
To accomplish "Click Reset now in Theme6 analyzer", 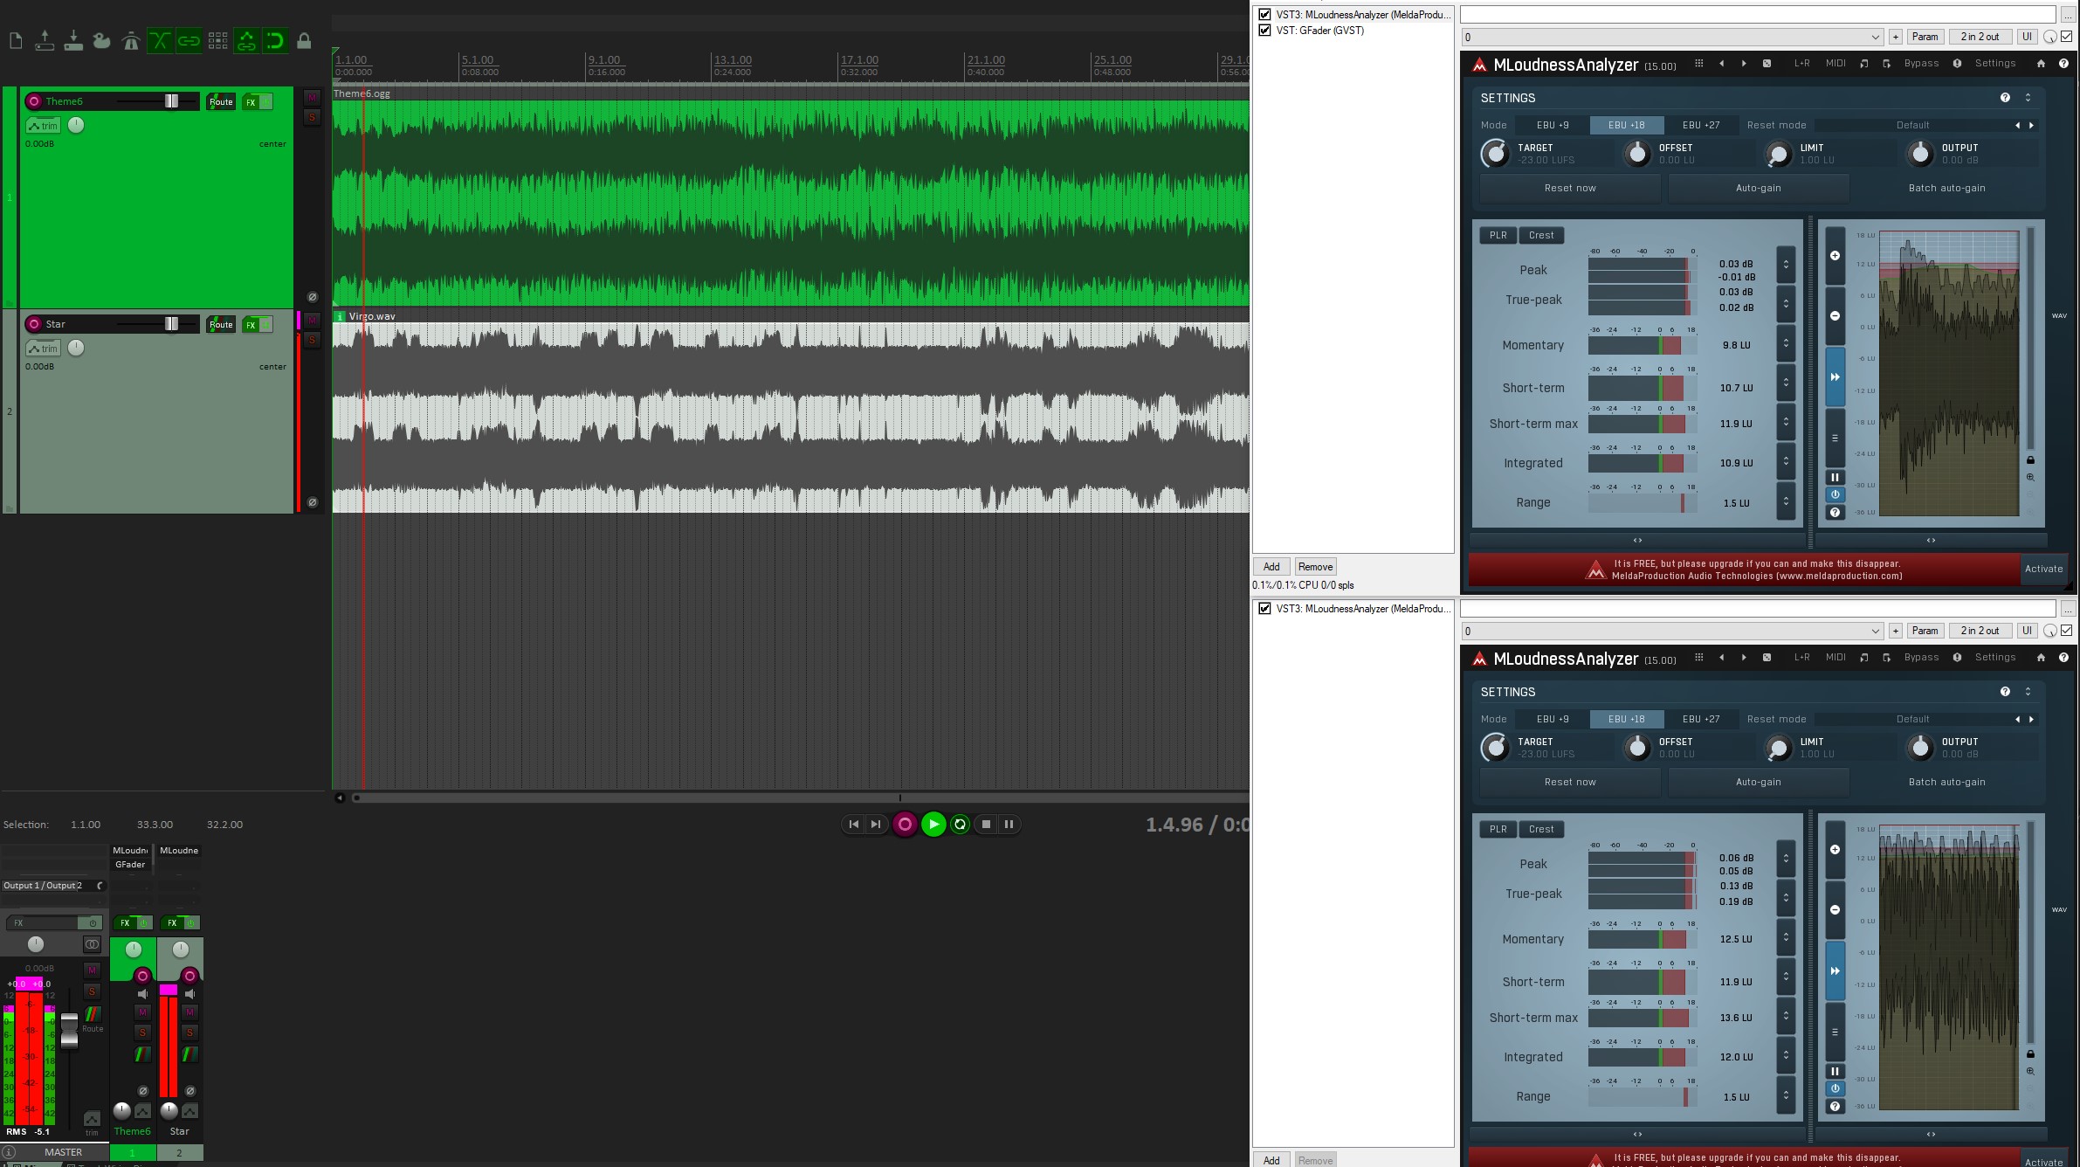I will point(1570,189).
